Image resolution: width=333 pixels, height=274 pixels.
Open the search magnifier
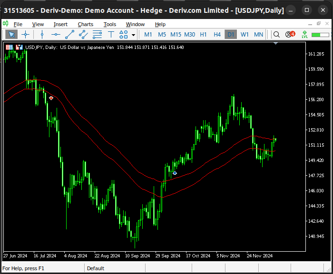coord(276,34)
